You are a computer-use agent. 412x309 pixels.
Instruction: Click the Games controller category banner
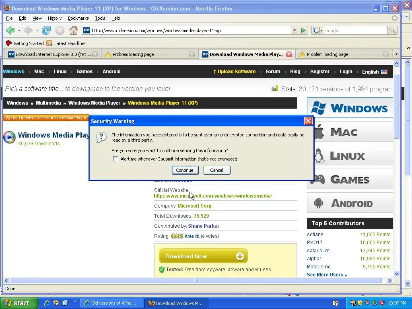[x=350, y=179]
